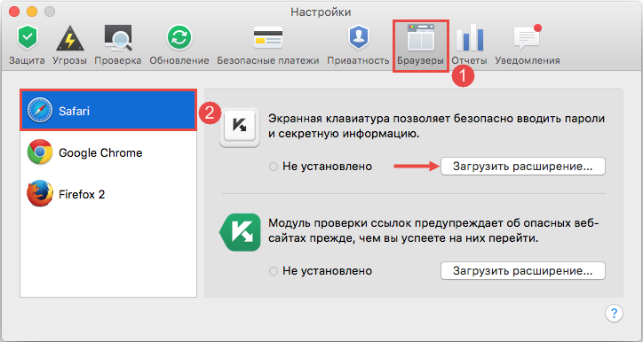Click the Firefox logo icon
Viewport: 643px width, 342px height.
(40, 194)
